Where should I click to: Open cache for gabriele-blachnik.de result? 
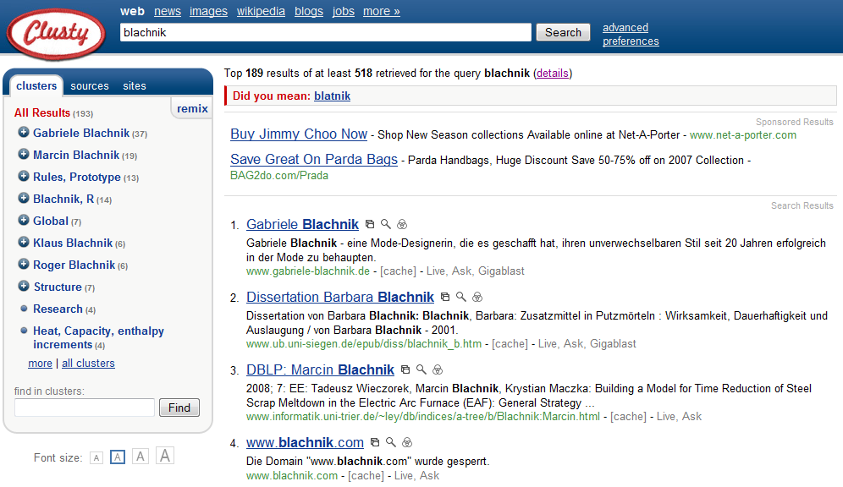(x=398, y=271)
